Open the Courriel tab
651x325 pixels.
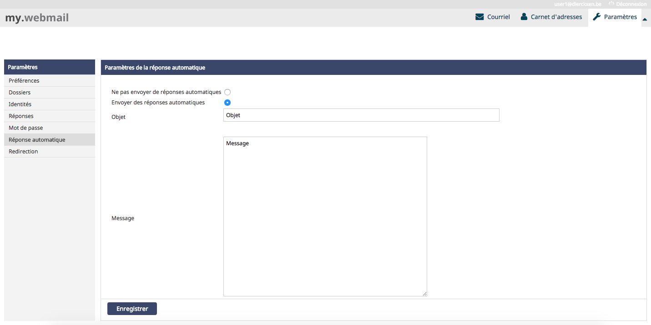[x=498, y=17]
